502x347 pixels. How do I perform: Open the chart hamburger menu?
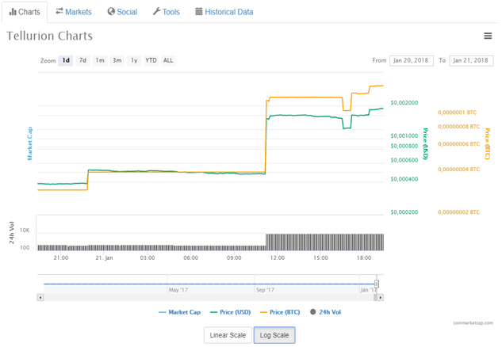point(488,36)
